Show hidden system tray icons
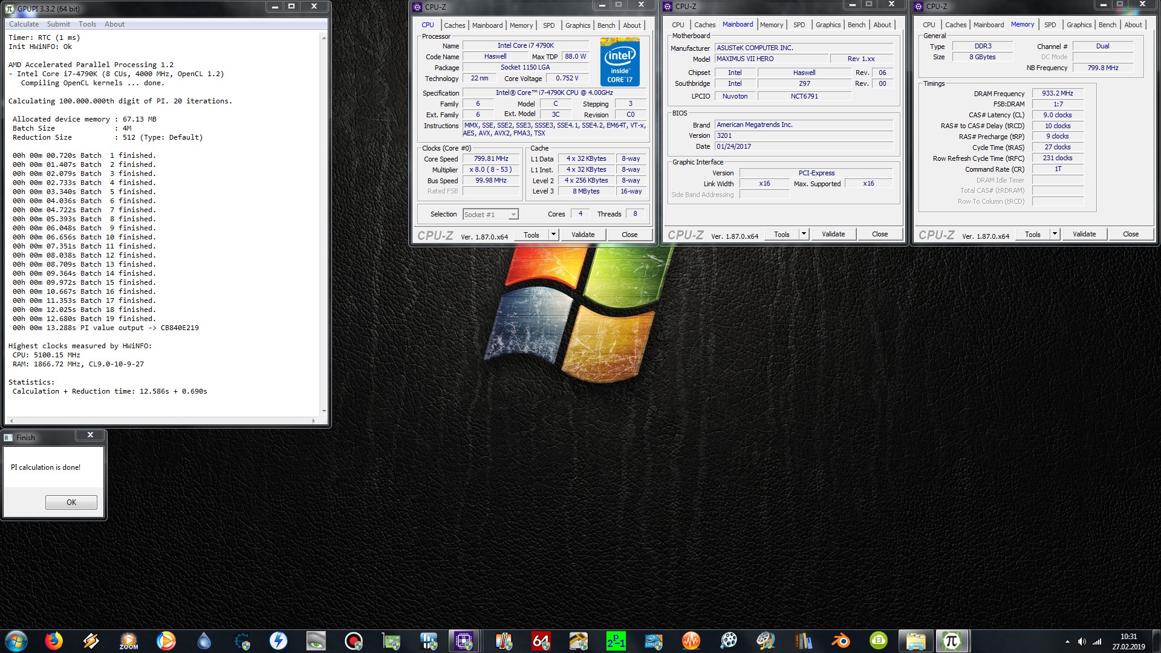Image resolution: width=1161 pixels, height=653 pixels. (1067, 642)
